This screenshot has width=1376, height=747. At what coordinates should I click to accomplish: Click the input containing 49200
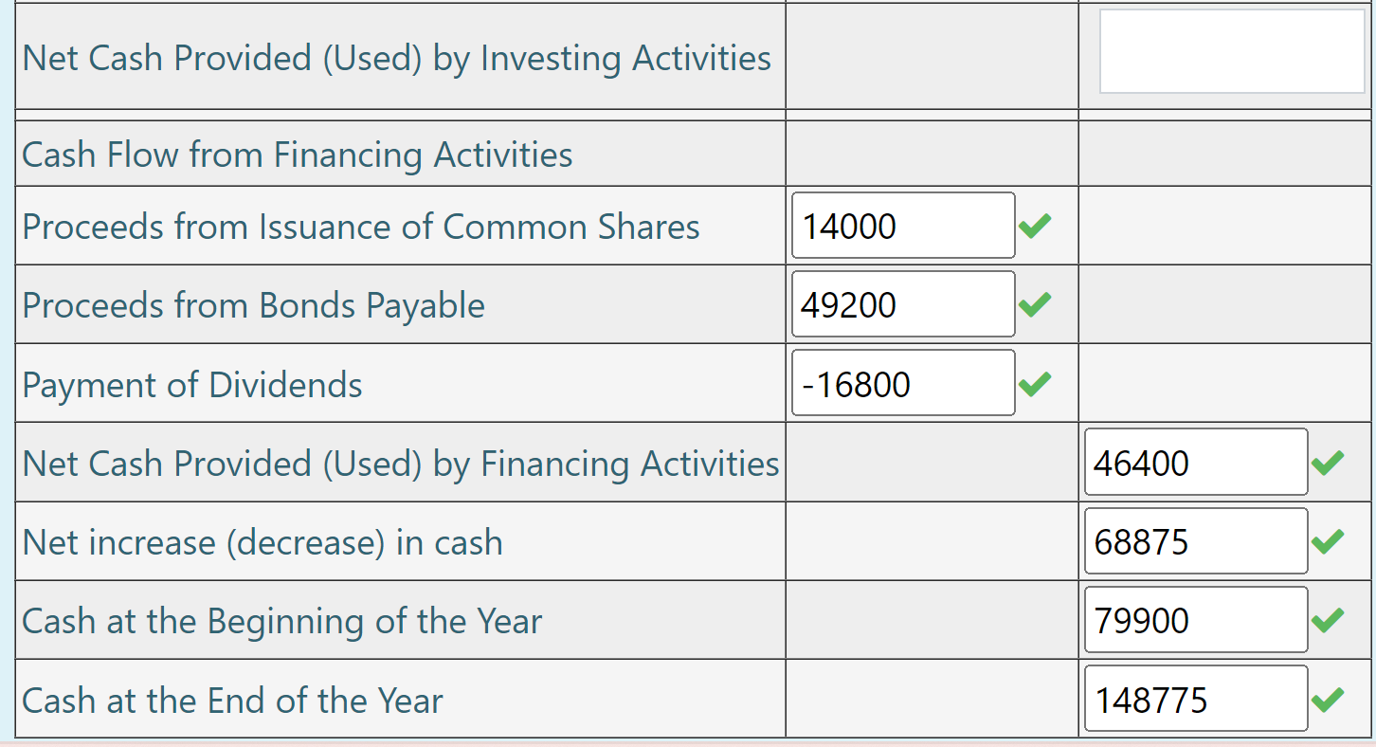pyautogui.click(x=902, y=303)
